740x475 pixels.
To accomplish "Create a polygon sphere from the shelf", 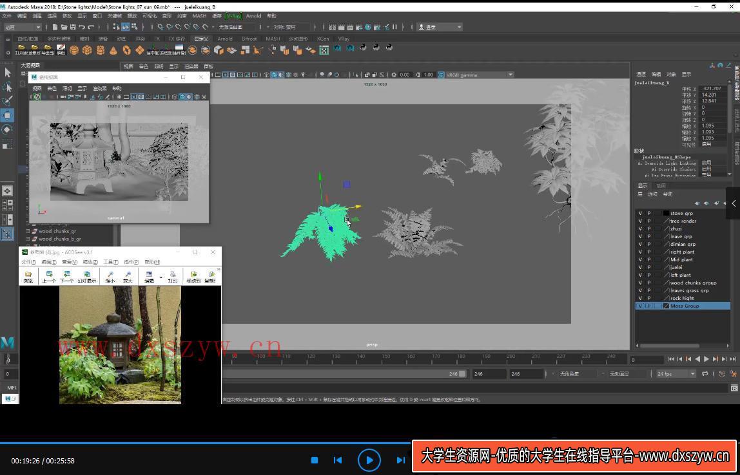I will pos(74,50).
